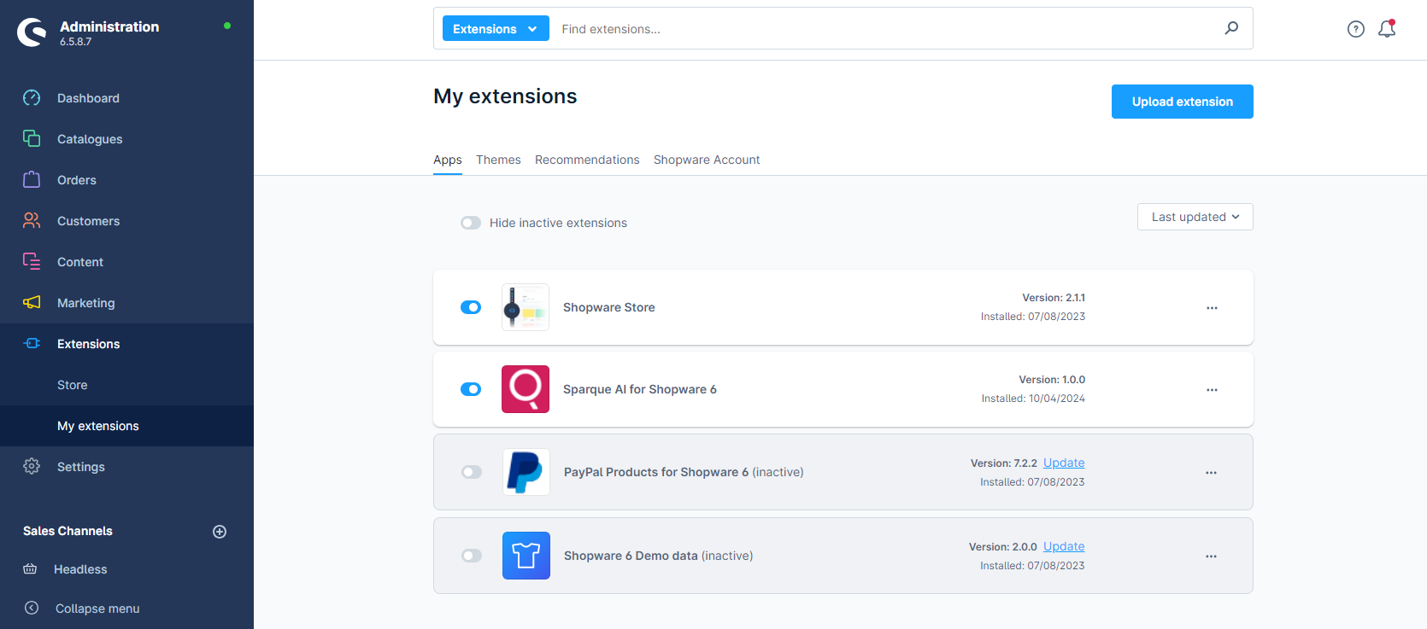The height and width of the screenshot is (629, 1427).
Task: Activate the PayPal Products extension toggle
Action: pyautogui.click(x=472, y=472)
